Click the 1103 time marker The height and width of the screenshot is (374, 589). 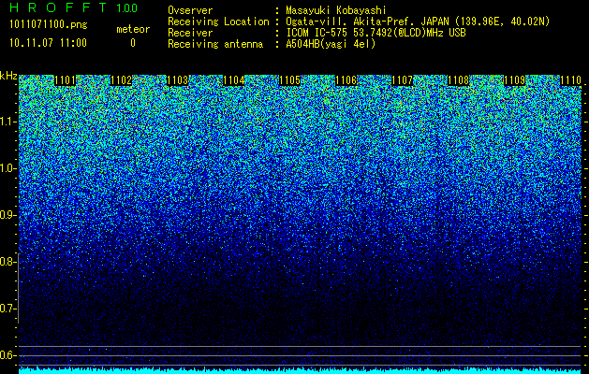click(177, 80)
